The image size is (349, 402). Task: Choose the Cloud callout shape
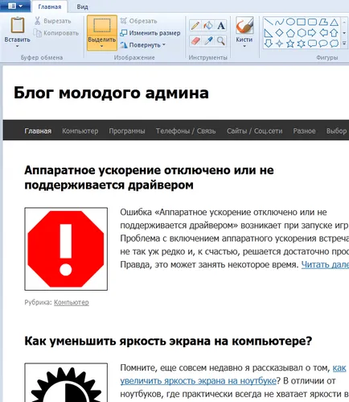coord(334,44)
